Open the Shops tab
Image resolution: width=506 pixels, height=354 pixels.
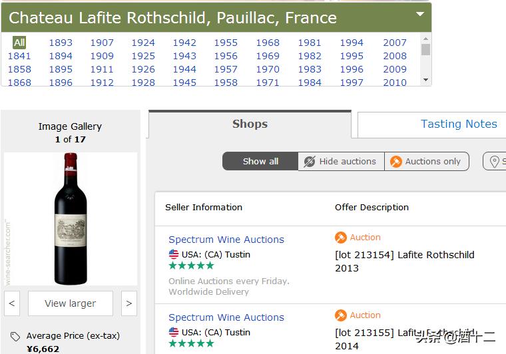pos(250,124)
